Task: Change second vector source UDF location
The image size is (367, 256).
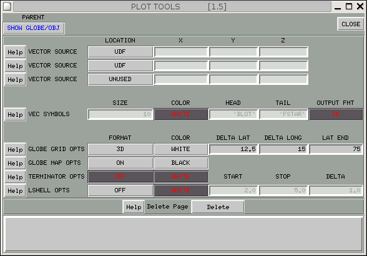Action: (x=120, y=66)
